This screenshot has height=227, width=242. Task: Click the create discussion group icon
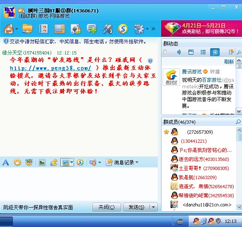tap(92, 29)
